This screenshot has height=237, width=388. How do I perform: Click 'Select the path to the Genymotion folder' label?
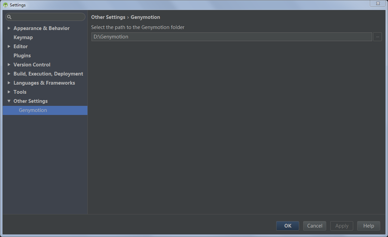tap(137, 27)
